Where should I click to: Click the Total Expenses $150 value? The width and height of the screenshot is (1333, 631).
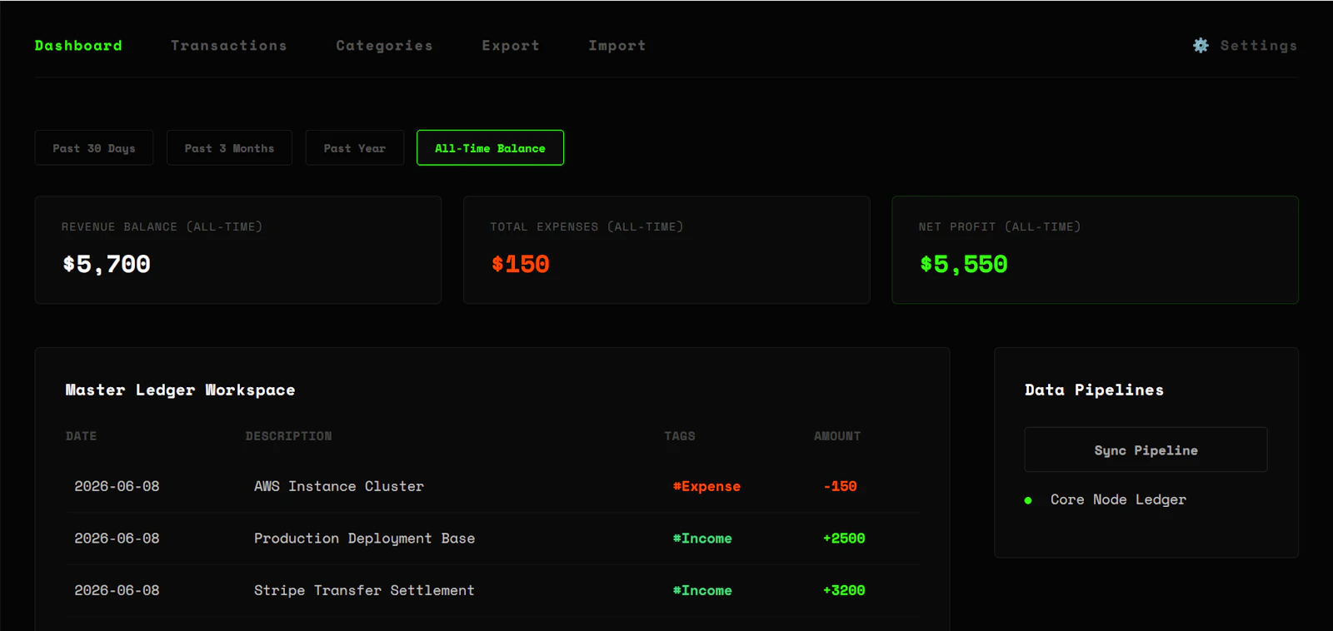521,264
